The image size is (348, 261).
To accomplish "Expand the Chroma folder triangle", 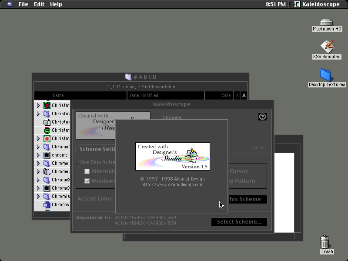I will click(38, 147).
